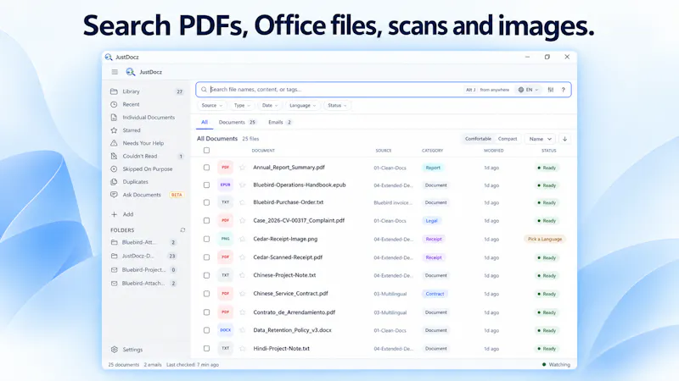The image size is (679, 381).
Task: Check Cedar-Receipt-Image.png checkbox
Action: coord(206,239)
